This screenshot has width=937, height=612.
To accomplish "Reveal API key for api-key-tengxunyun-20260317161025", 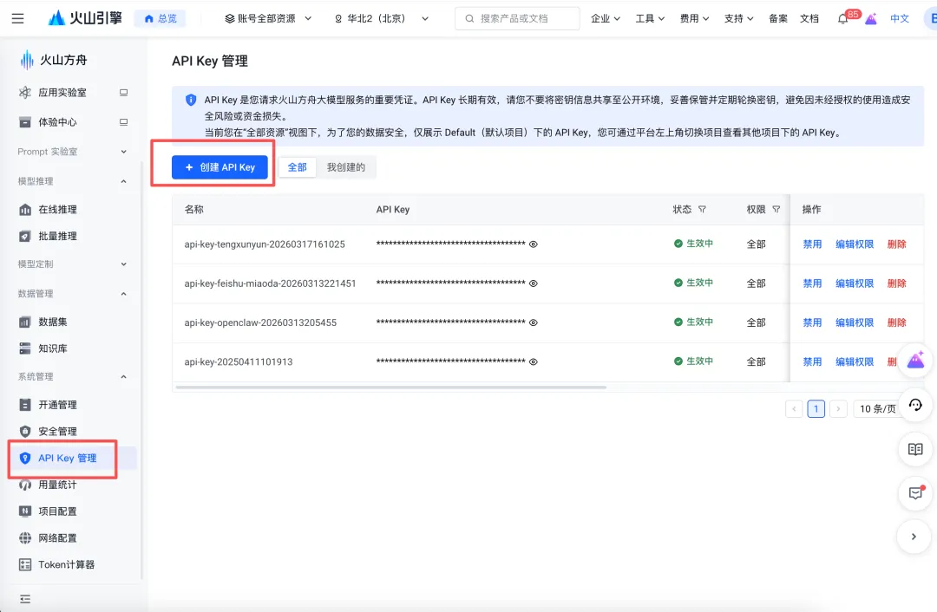I will [534, 244].
